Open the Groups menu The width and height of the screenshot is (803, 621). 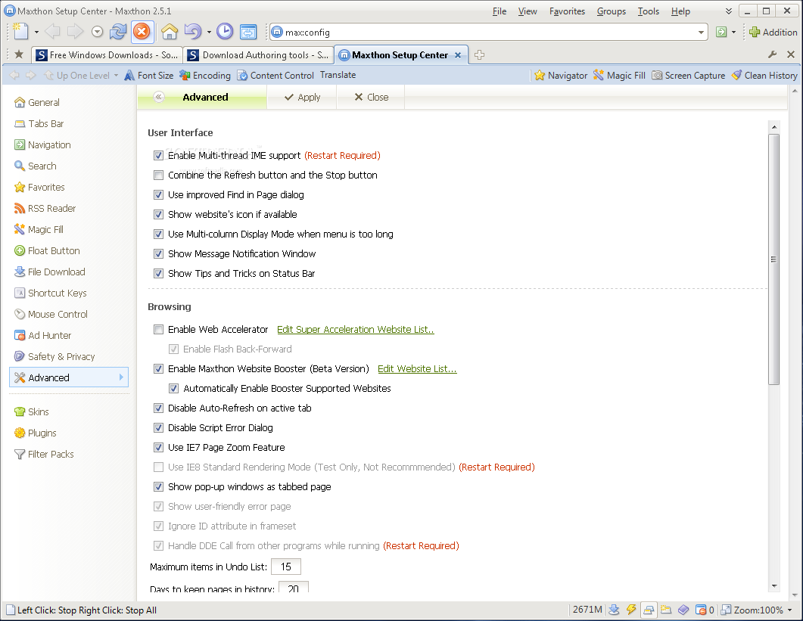click(x=611, y=11)
